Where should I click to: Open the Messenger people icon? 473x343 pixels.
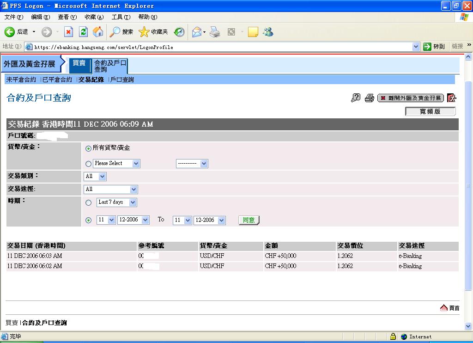click(x=268, y=32)
